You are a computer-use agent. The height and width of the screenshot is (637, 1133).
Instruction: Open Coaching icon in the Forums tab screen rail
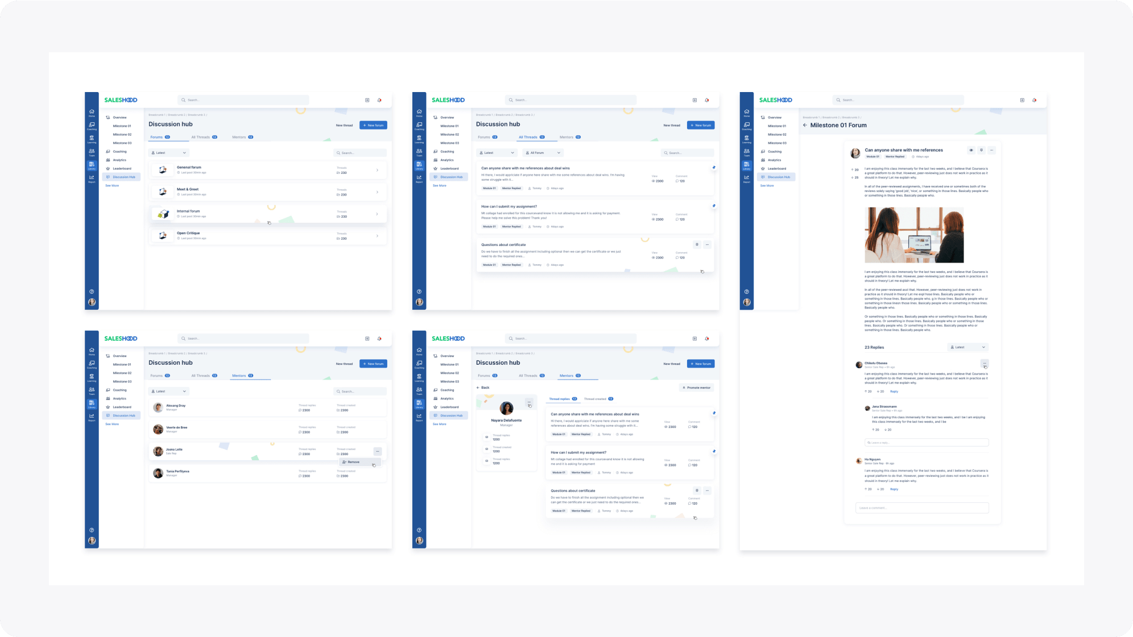92,126
